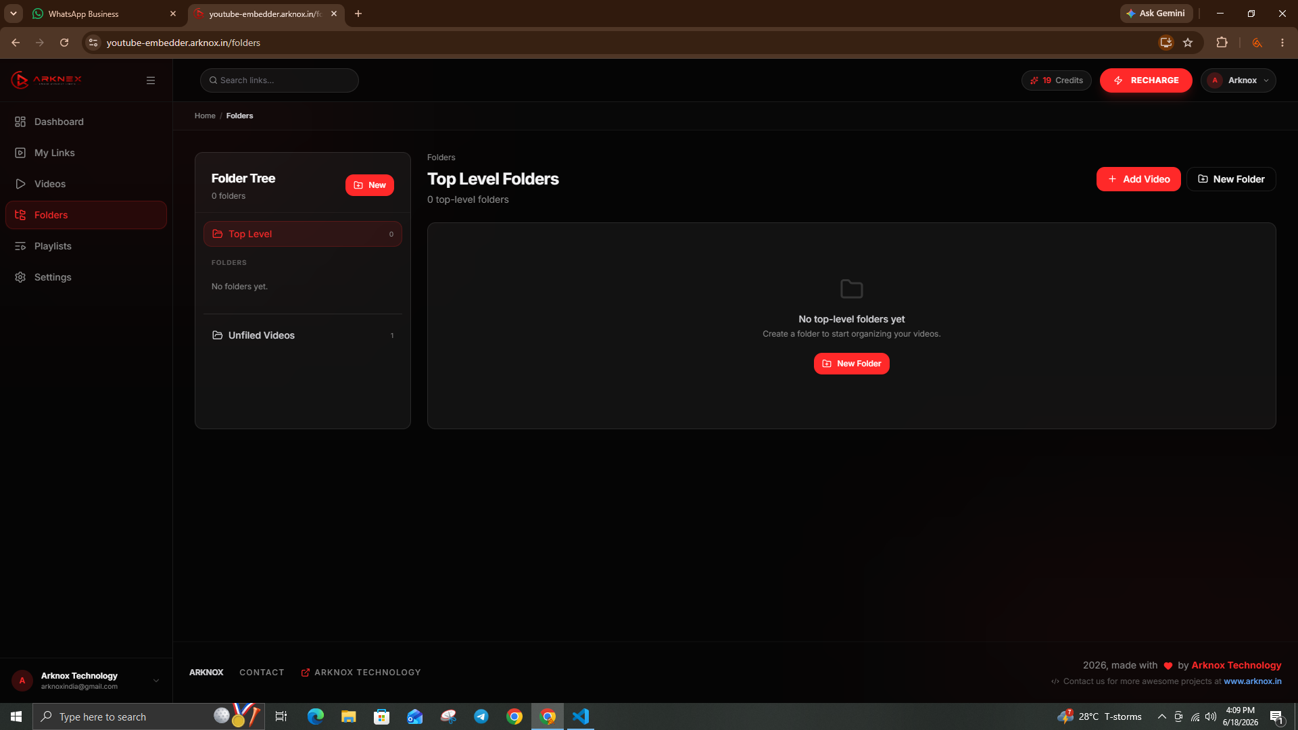
Task: Click the address bar URL
Action: tap(183, 43)
